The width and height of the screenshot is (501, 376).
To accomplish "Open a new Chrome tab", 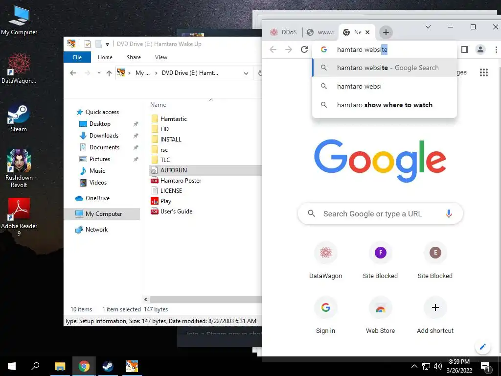I will 386,32.
